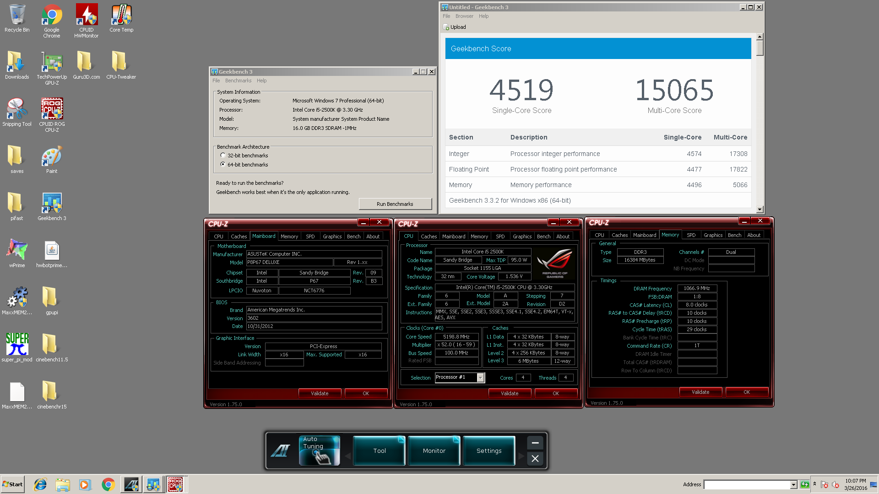Open Settings in AI Suite bar

pyautogui.click(x=489, y=451)
